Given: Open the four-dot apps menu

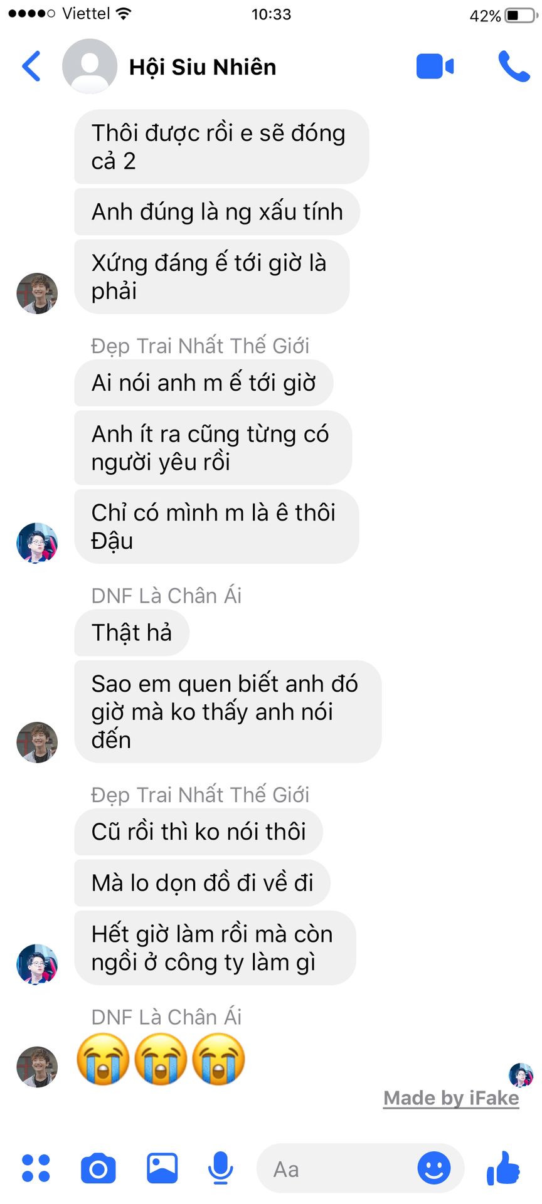Looking at the screenshot, I should tap(36, 1168).
